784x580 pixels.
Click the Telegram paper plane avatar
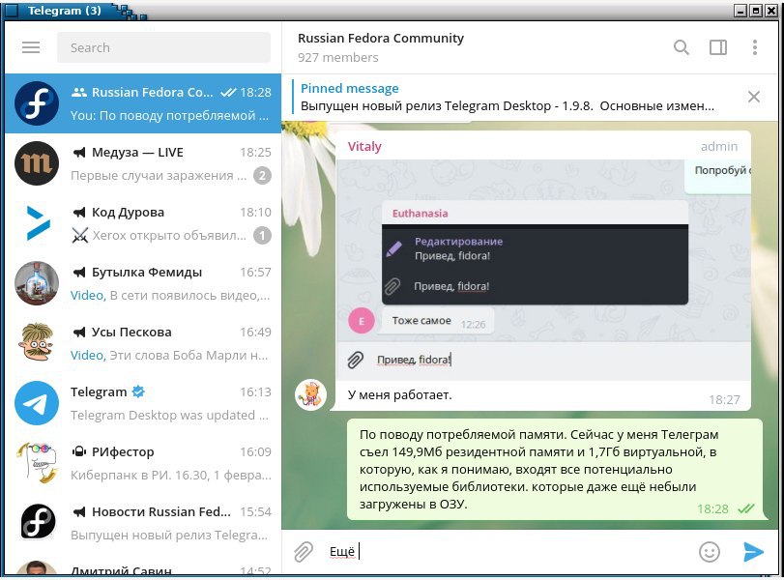point(37,403)
